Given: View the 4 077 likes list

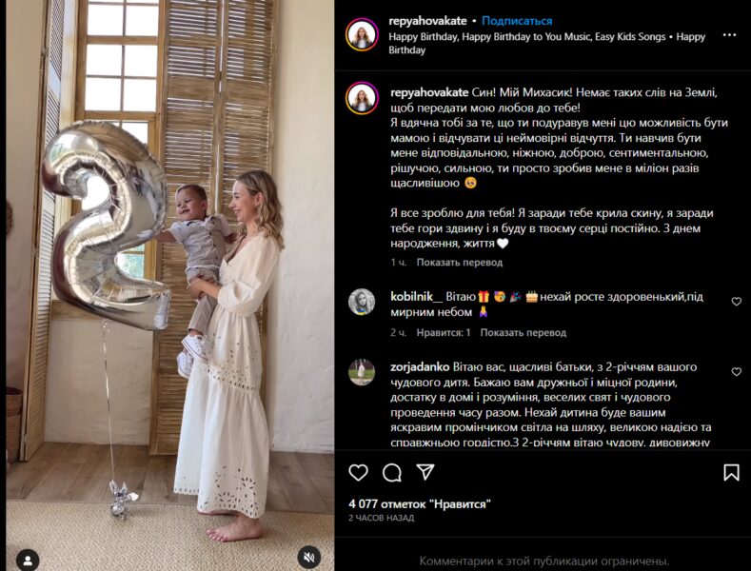Looking at the screenshot, I should 419,502.
